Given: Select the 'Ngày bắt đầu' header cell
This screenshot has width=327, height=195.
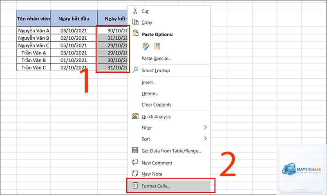Looking at the screenshot, I should (x=74, y=18).
